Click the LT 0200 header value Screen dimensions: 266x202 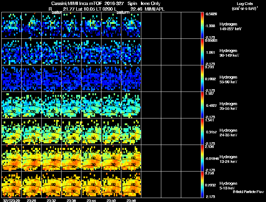point(105,9)
